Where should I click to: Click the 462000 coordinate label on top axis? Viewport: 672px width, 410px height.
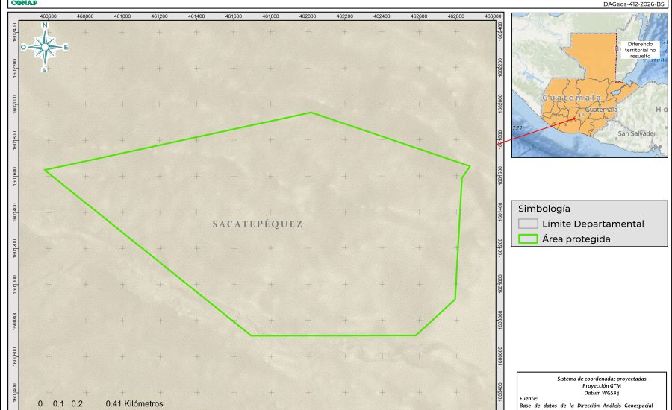point(308,16)
